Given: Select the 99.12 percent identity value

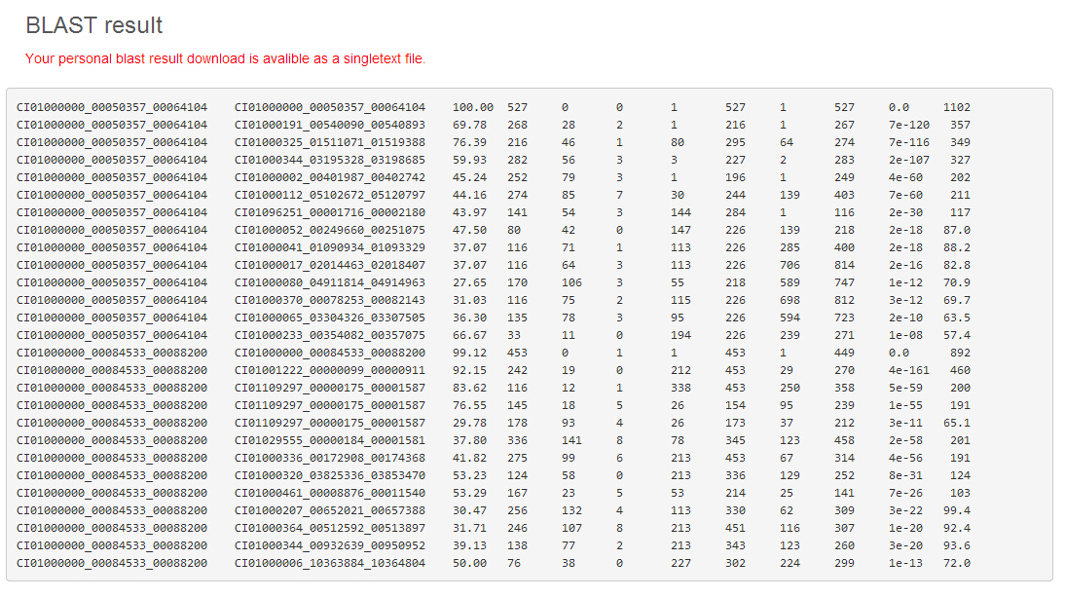Looking at the screenshot, I should tap(469, 353).
